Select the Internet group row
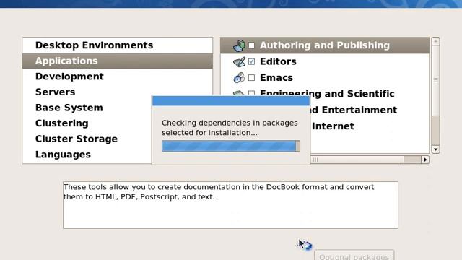The image size is (462, 260). [x=370, y=126]
